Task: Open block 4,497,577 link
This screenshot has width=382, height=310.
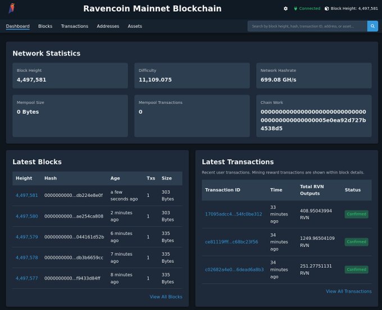Action: click(x=27, y=279)
